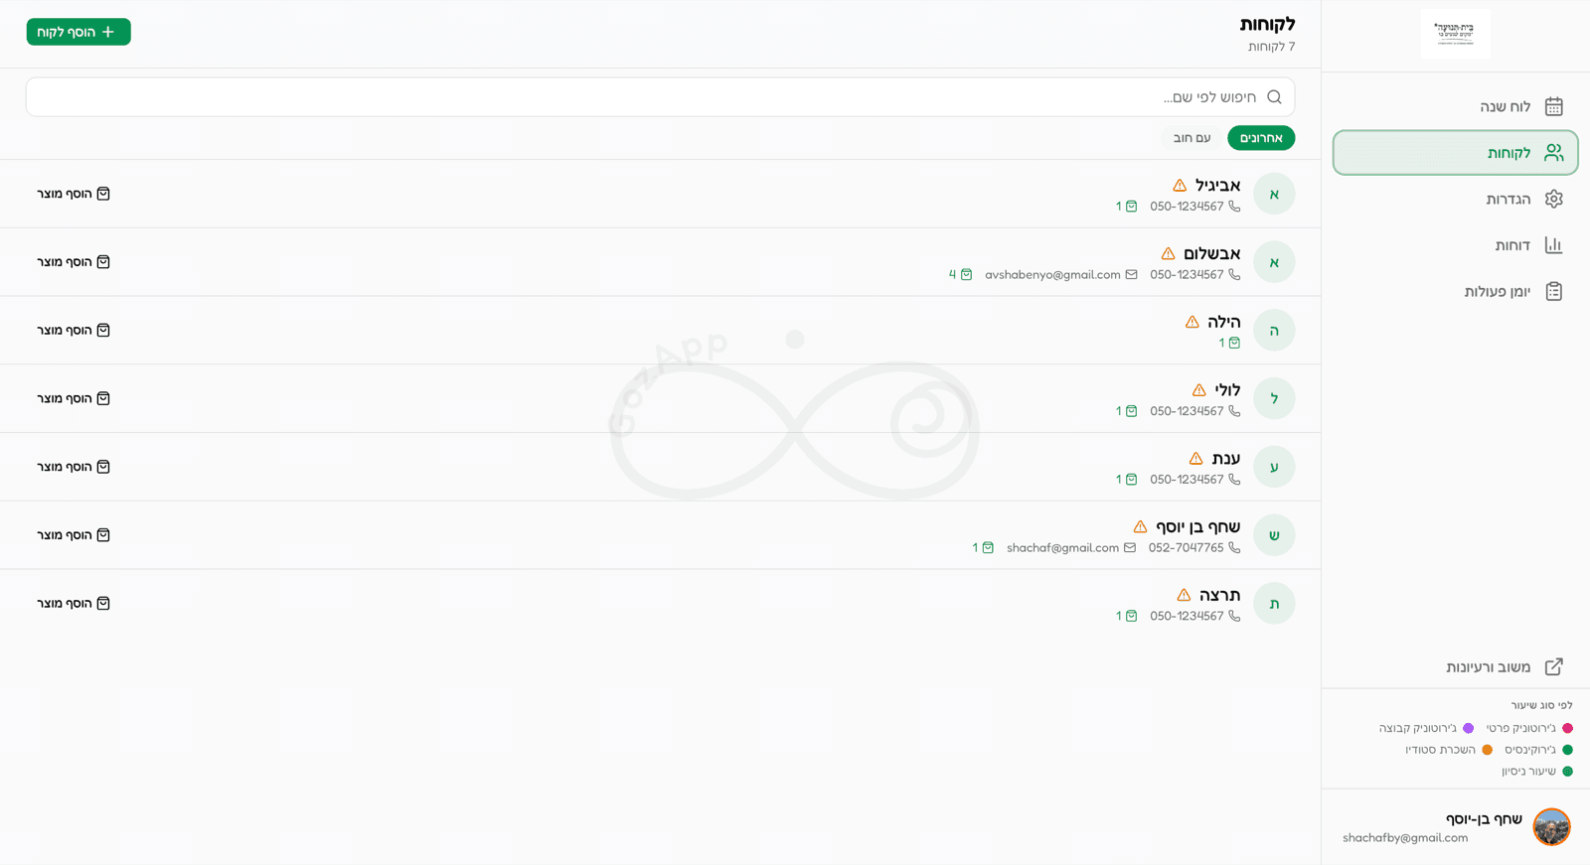The height and width of the screenshot is (865, 1590).
Task: Click אבשלום's product count bag icon
Action: (966, 275)
